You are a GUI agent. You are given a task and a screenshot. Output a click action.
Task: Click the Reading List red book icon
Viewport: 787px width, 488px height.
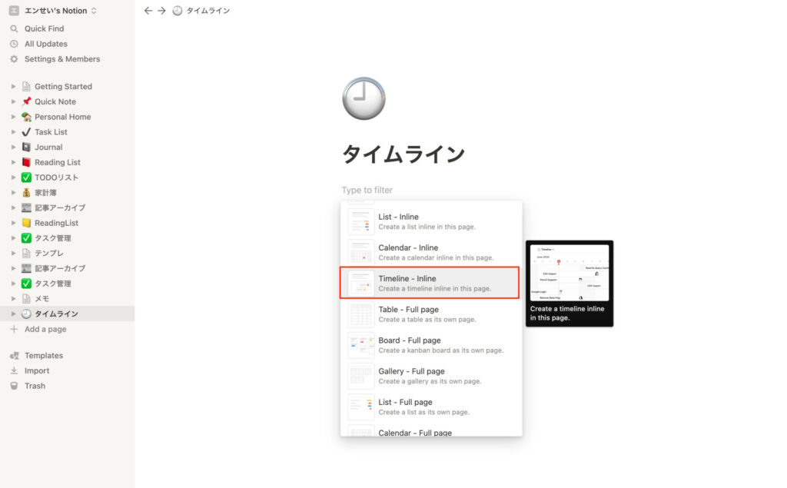click(x=27, y=162)
